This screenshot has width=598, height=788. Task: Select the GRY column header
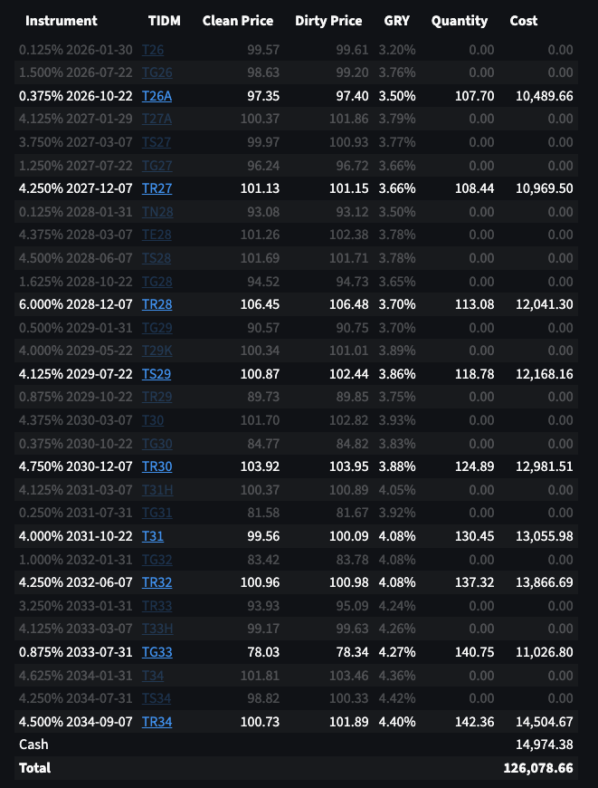point(396,21)
